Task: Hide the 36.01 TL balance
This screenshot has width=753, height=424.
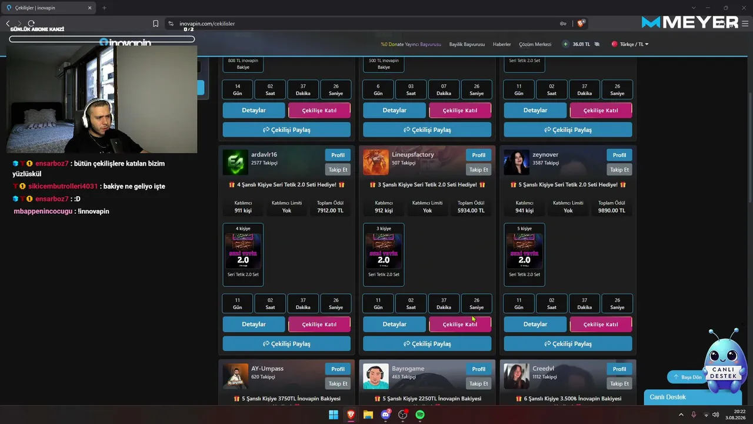Action: [597, 44]
